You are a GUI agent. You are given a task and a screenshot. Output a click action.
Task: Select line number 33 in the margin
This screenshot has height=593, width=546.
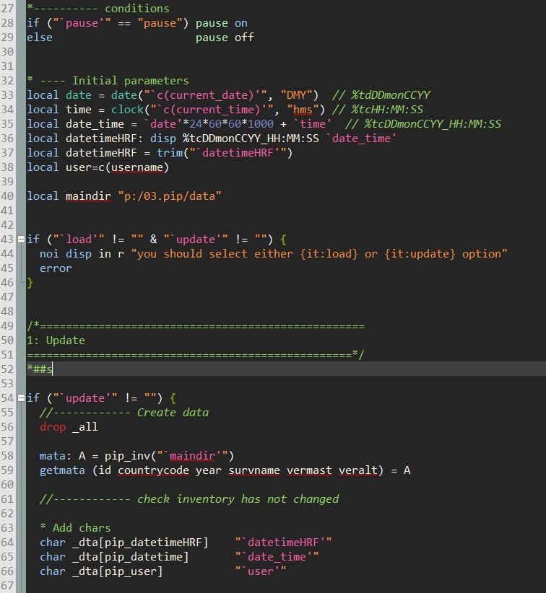[9, 95]
